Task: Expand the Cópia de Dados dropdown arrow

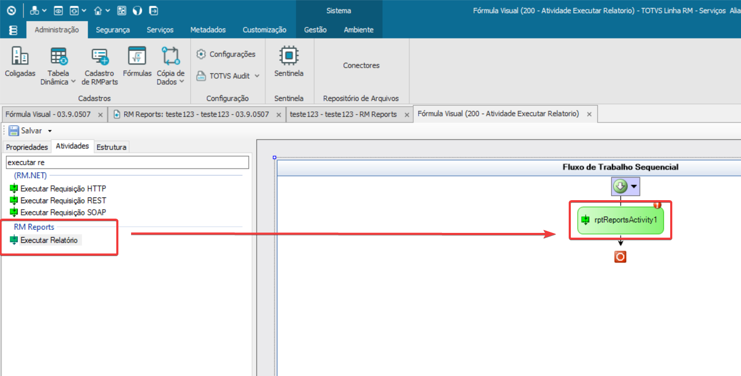Action: [181, 82]
